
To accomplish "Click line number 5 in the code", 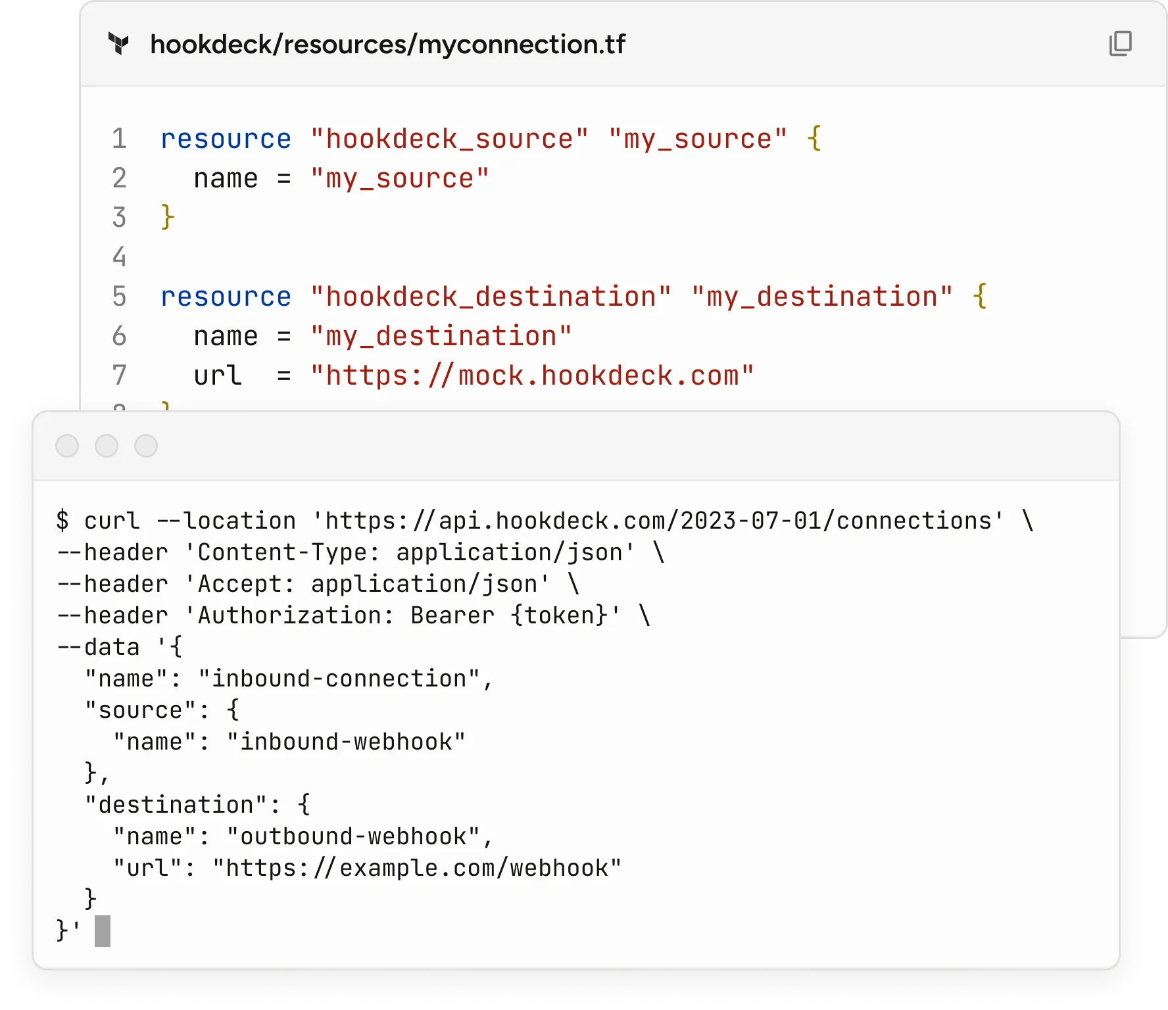I will tap(119, 297).
